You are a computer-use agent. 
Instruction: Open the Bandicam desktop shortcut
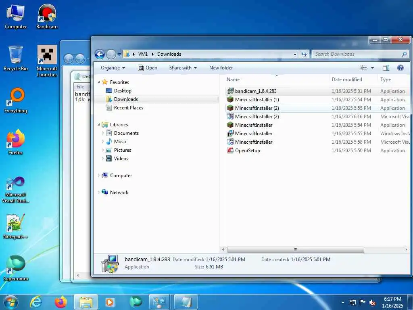click(x=47, y=16)
